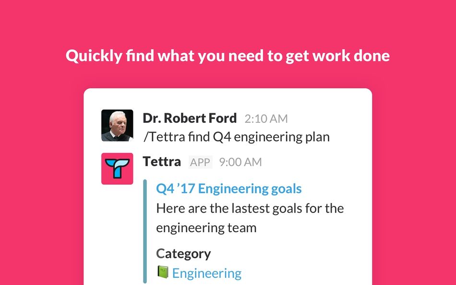Click the APP badge next to Tettra
Image resolution: width=456 pixels, height=285 pixels.
pyautogui.click(x=200, y=162)
